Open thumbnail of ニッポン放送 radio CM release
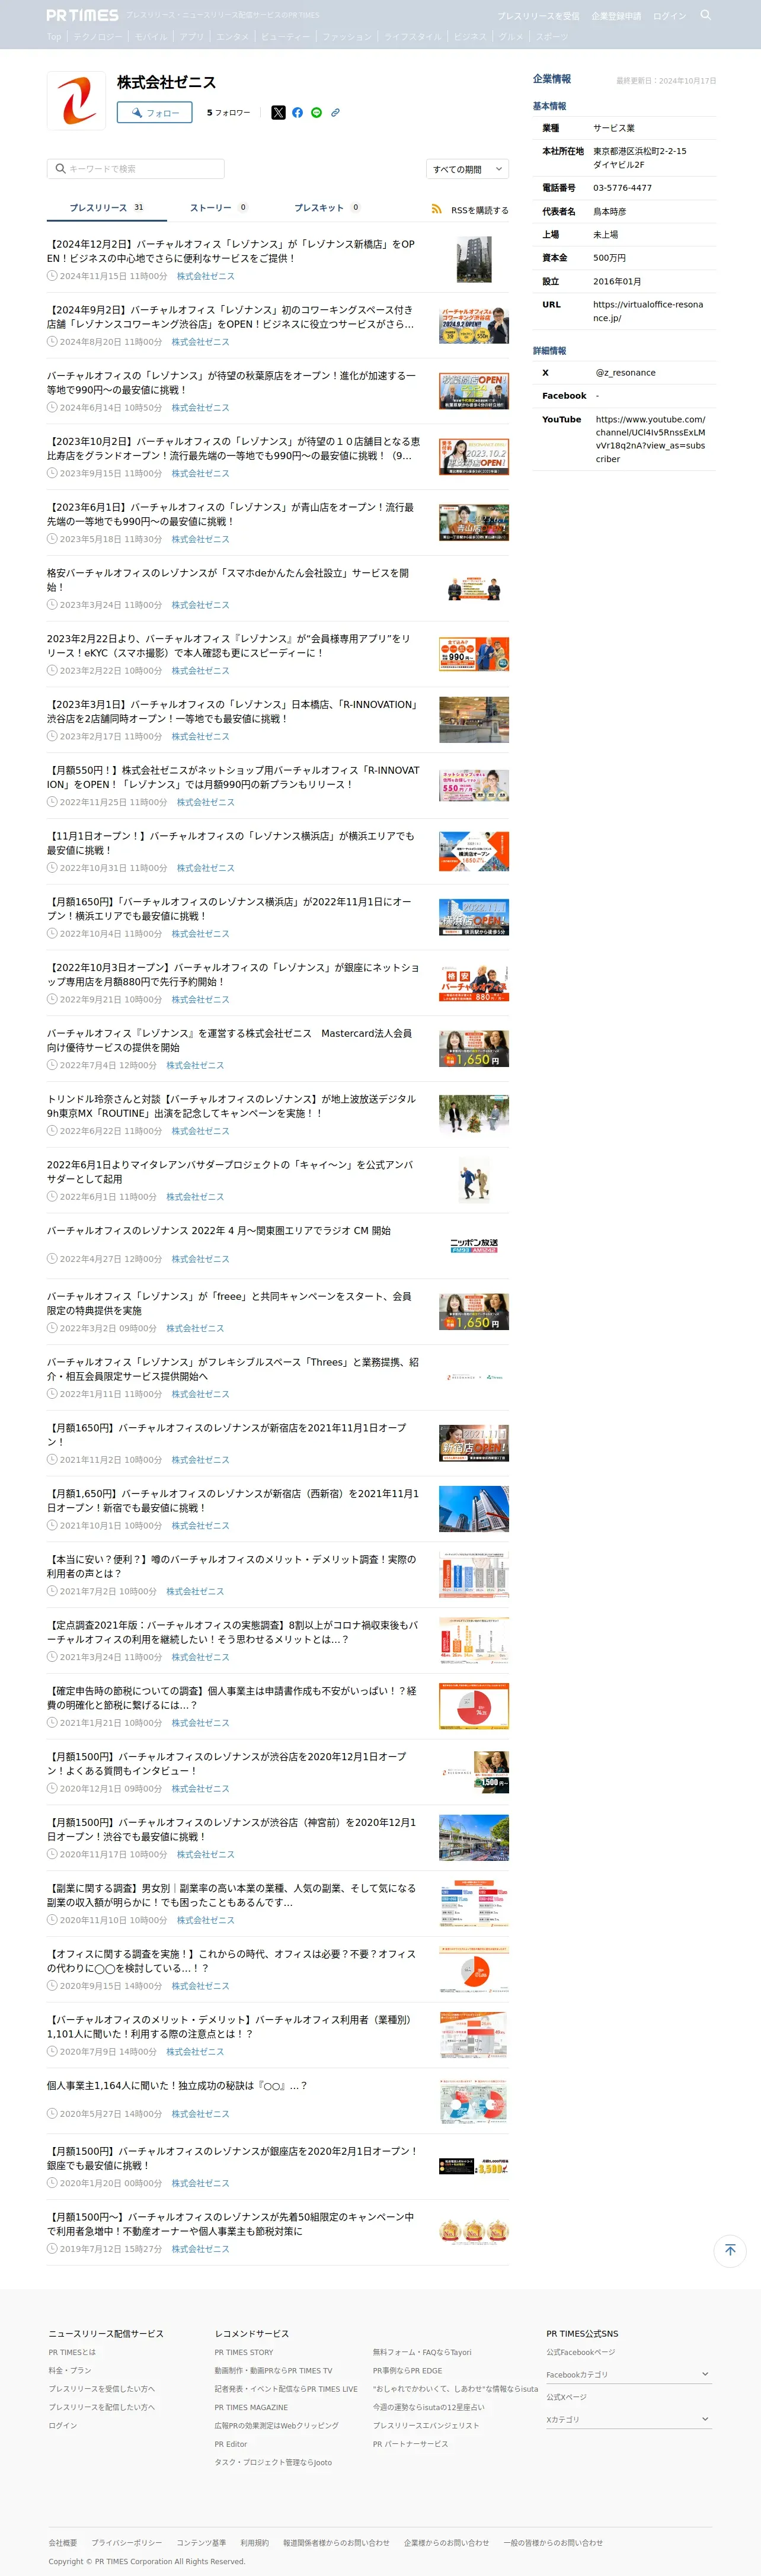 pyautogui.click(x=474, y=1245)
